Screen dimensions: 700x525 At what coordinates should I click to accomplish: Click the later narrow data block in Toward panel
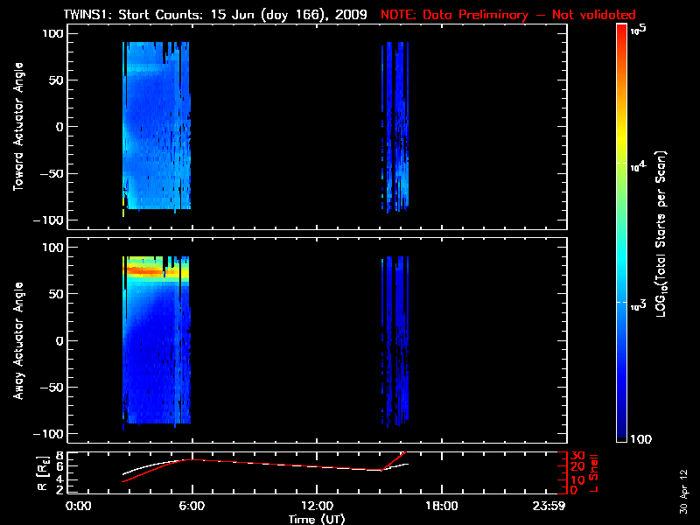tap(395, 127)
